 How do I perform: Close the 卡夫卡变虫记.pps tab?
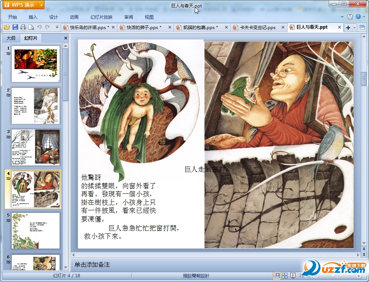283,27
